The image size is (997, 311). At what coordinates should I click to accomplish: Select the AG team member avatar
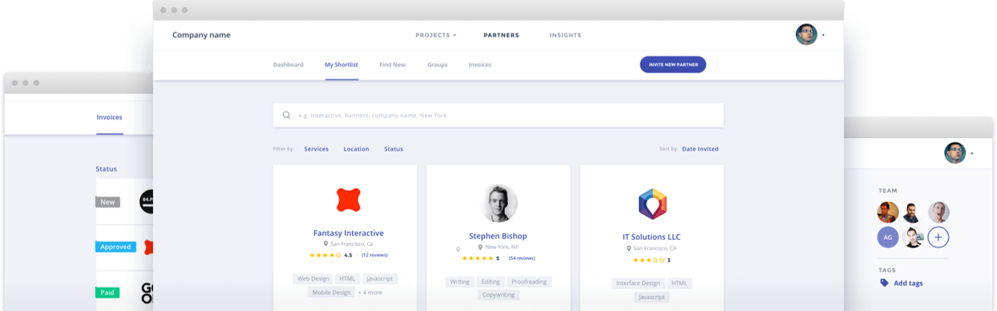point(888,237)
